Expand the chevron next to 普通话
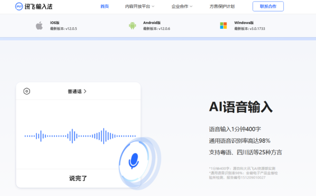This screenshot has width=316, height=196. tap(85, 91)
